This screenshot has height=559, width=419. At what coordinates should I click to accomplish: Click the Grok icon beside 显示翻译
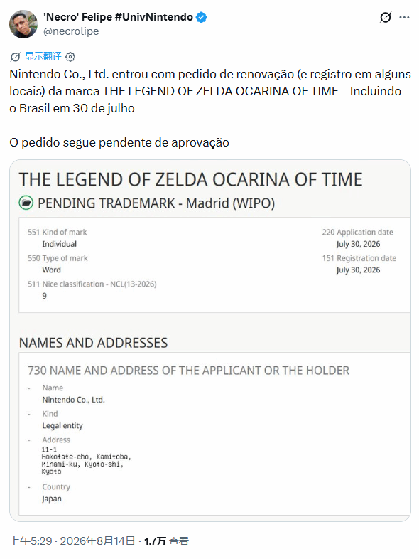tap(15, 57)
